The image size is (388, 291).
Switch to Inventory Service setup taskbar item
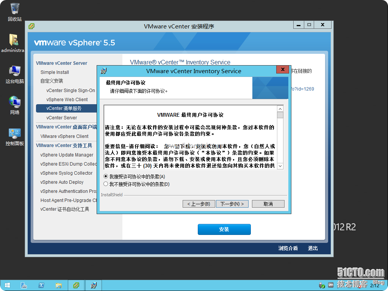(x=94, y=285)
